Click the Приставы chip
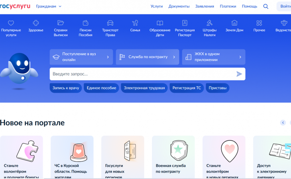Screen dimensions: 291x179 tap(218, 88)
